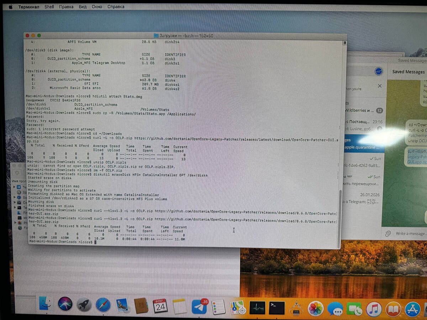Open iTunes from the Dock
Image resolution: width=427 pixels, height=320 pixels.
374,309
